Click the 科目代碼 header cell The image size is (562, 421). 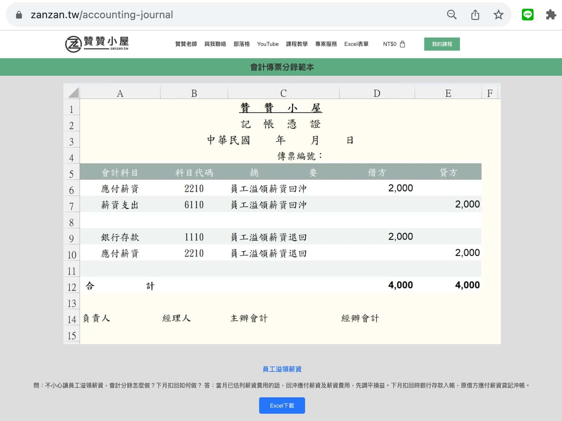tap(194, 172)
